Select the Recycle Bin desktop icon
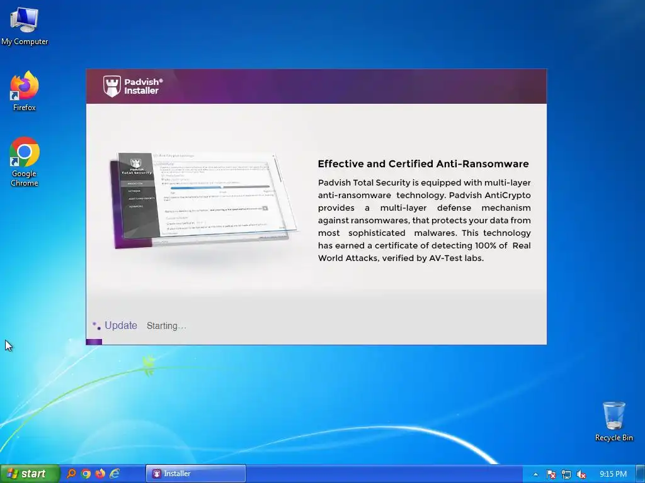 coord(614,421)
